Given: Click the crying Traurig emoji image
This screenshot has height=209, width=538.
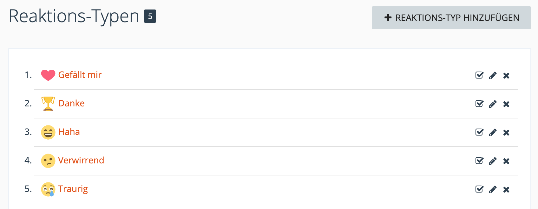Looking at the screenshot, I should (x=48, y=189).
